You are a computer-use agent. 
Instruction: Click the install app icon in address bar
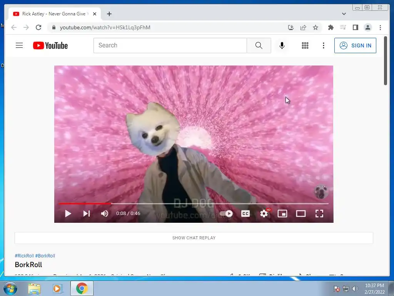pyautogui.click(x=291, y=27)
